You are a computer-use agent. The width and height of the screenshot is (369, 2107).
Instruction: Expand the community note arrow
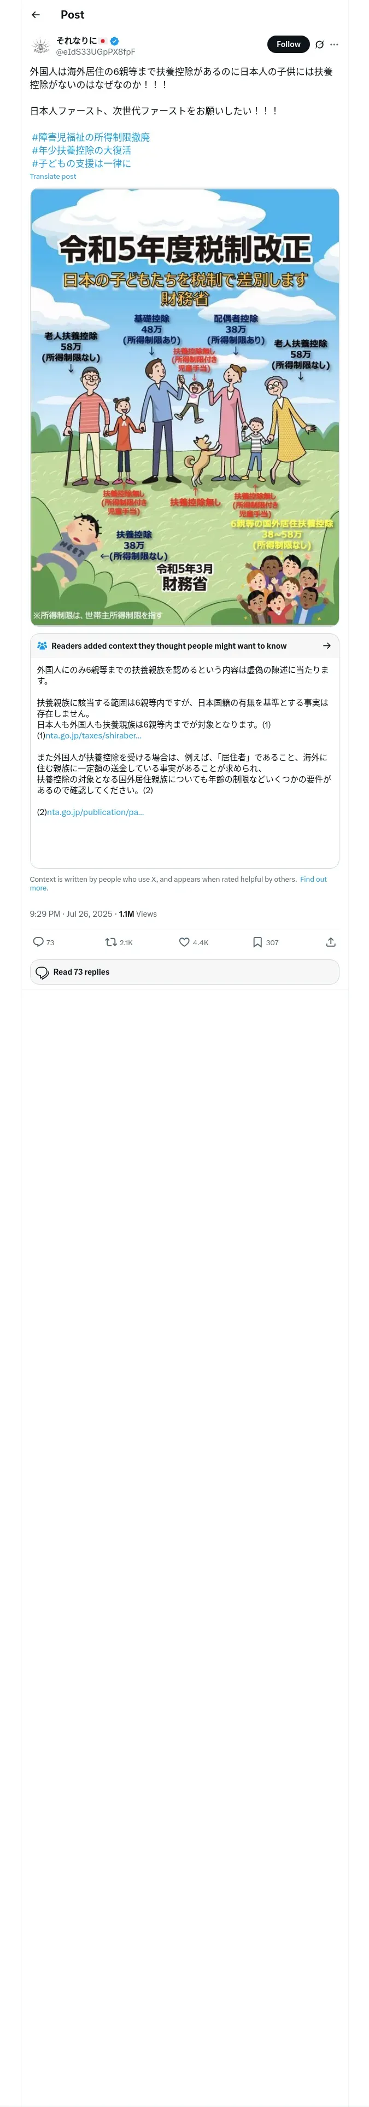(326, 645)
